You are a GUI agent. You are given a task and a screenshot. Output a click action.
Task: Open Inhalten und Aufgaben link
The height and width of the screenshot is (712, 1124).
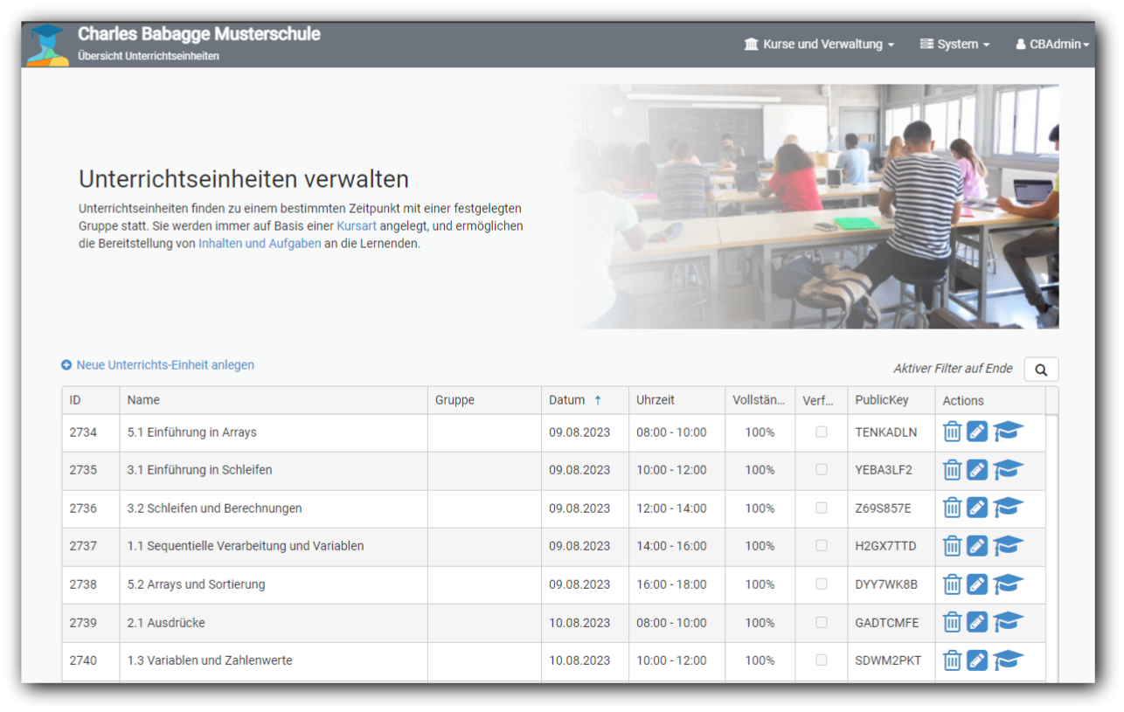pos(259,244)
